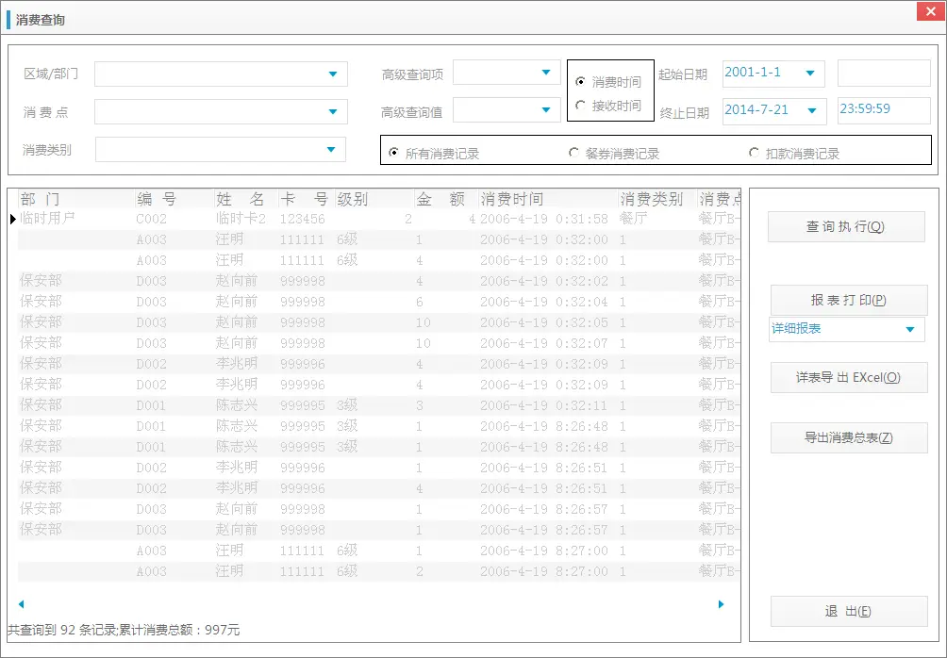This screenshot has width=947, height=658.
Task: Click the 查询执行 button to run the query
Action: pos(846,226)
